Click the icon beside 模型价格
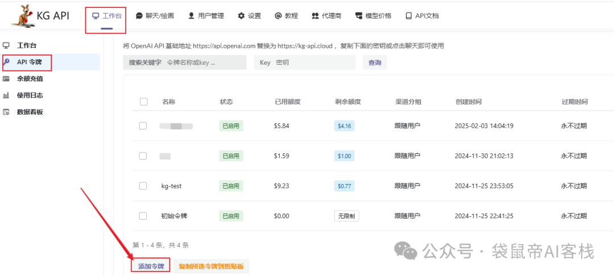 tap(358, 16)
